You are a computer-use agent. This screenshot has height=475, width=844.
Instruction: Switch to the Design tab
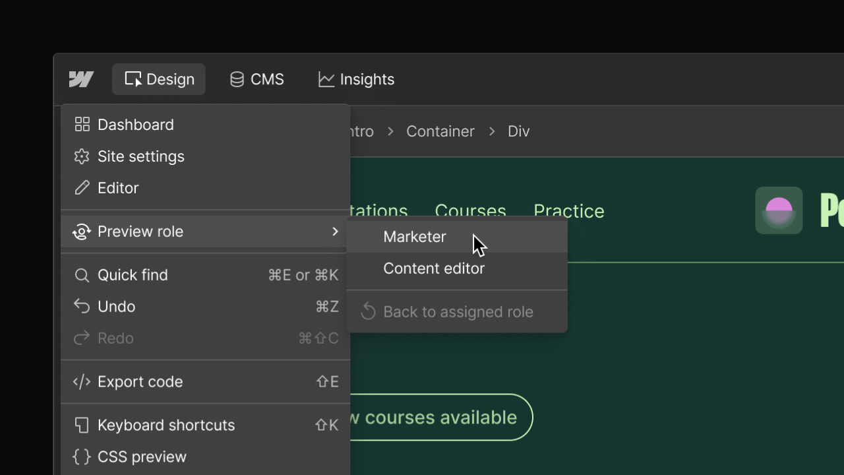tap(158, 79)
